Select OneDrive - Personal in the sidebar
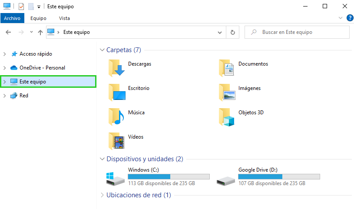 [x=42, y=68]
